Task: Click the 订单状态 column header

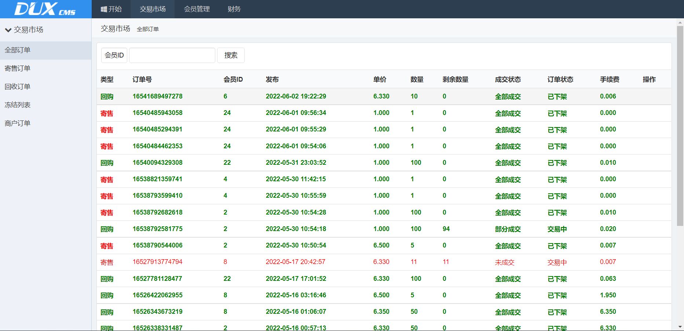Action: pos(560,79)
